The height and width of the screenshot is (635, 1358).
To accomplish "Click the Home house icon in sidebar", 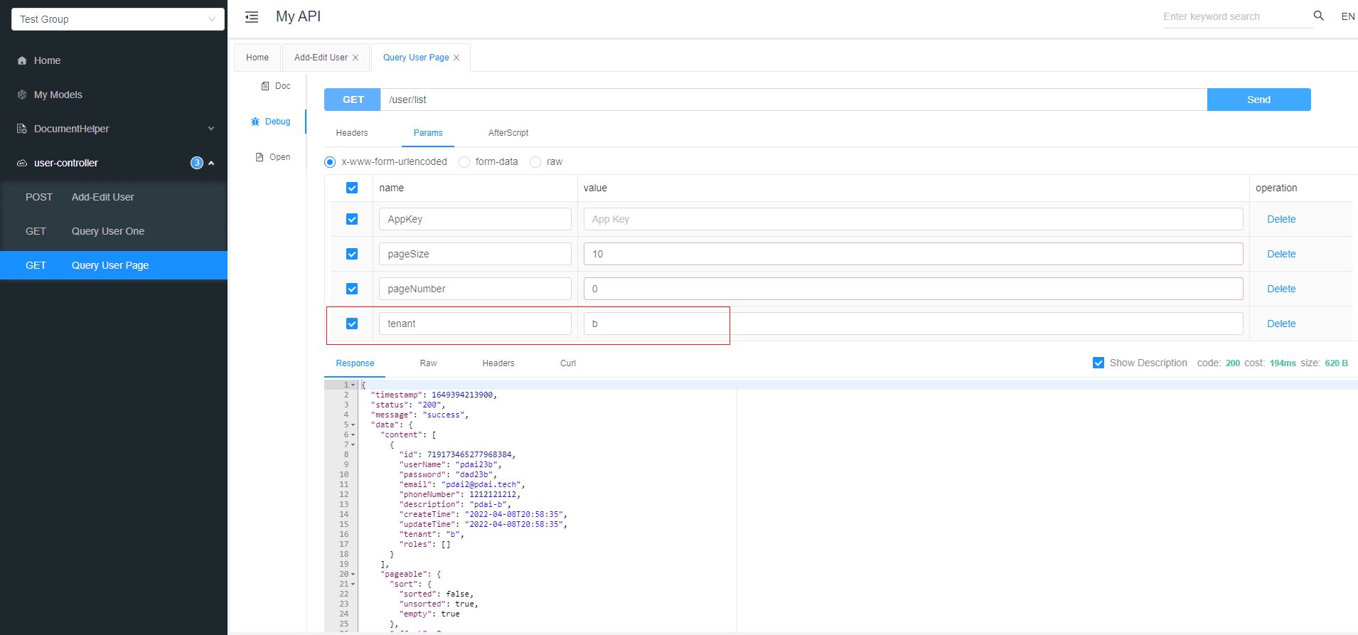I will [x=22, y=60].
